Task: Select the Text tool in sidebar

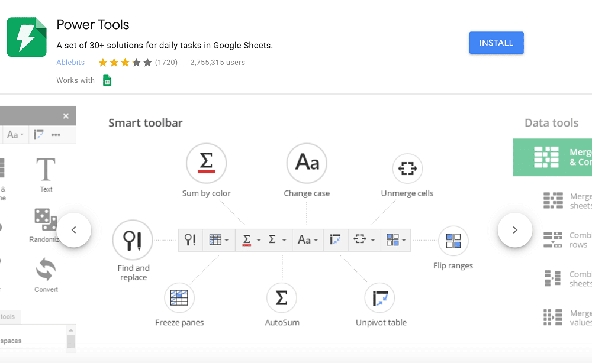Action: tap(46, 175)
